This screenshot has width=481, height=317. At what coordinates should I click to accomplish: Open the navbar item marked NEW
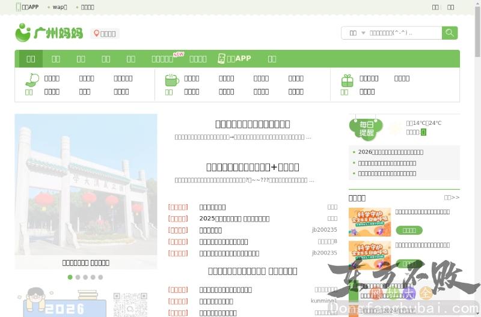[164, 59]
